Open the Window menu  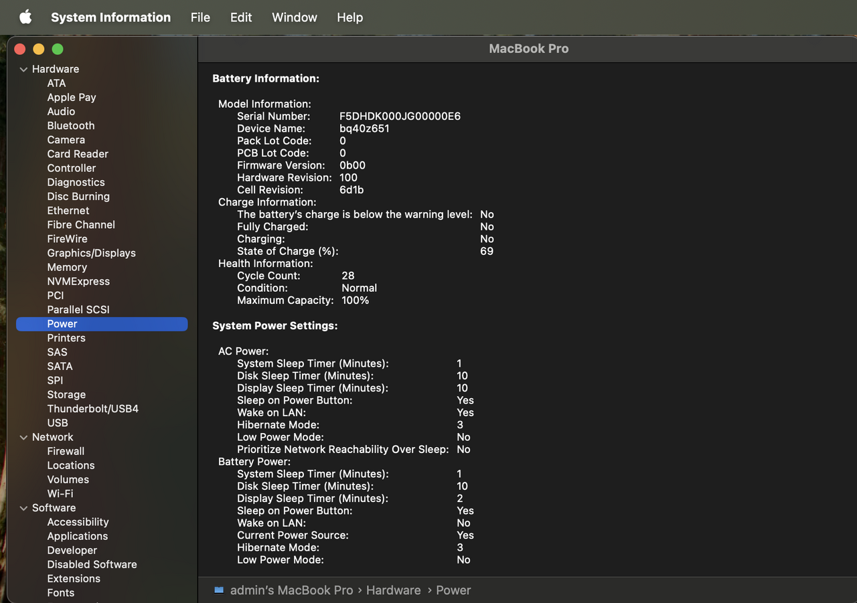pyautogui.click(x=295, y=17)
